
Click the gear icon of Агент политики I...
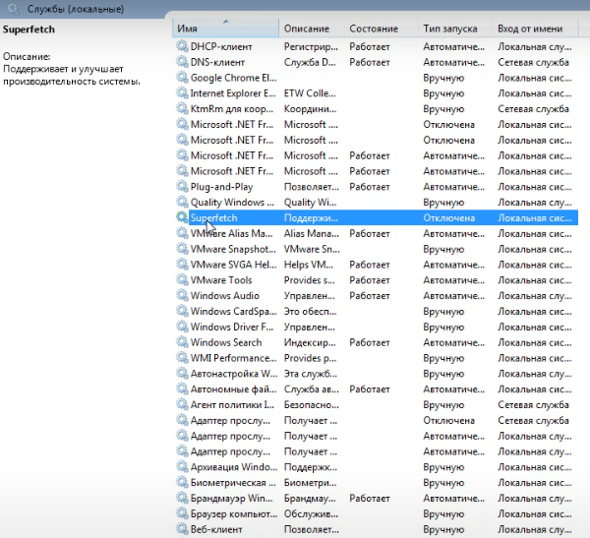point(182,404)
